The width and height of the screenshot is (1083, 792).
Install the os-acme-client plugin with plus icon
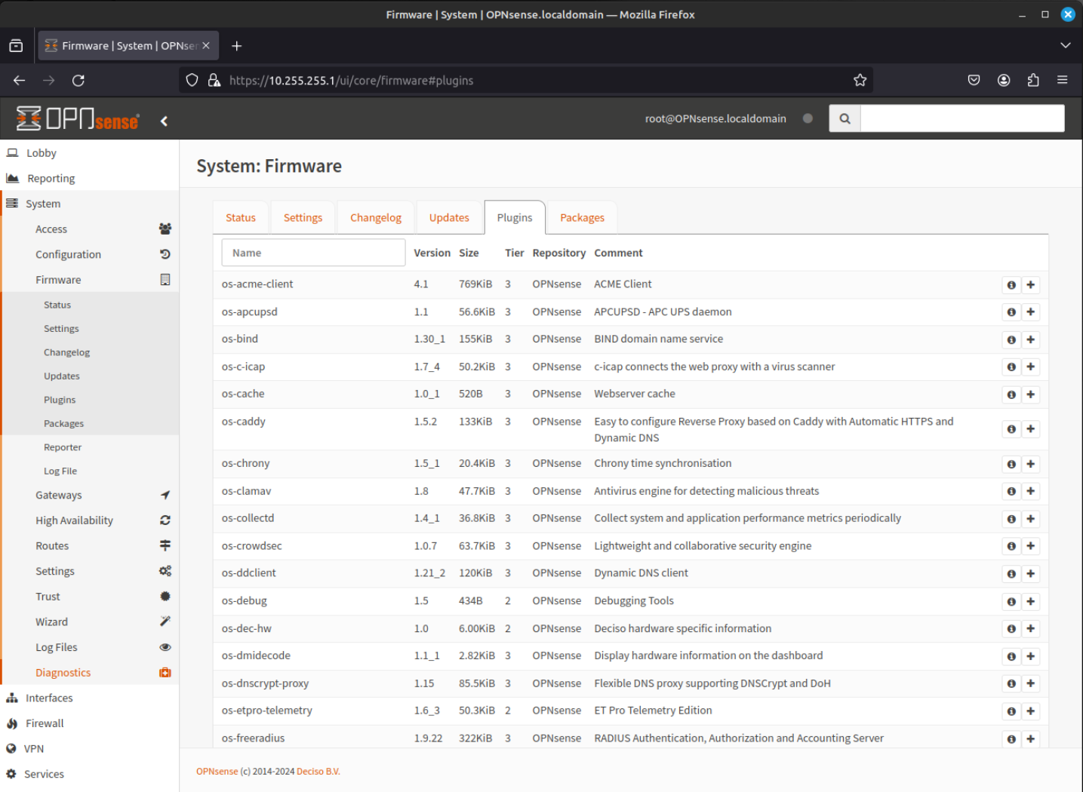(x=1030, y=284)
